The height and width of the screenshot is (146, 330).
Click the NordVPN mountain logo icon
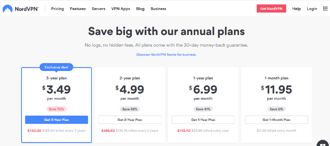(x=8, y=9)
